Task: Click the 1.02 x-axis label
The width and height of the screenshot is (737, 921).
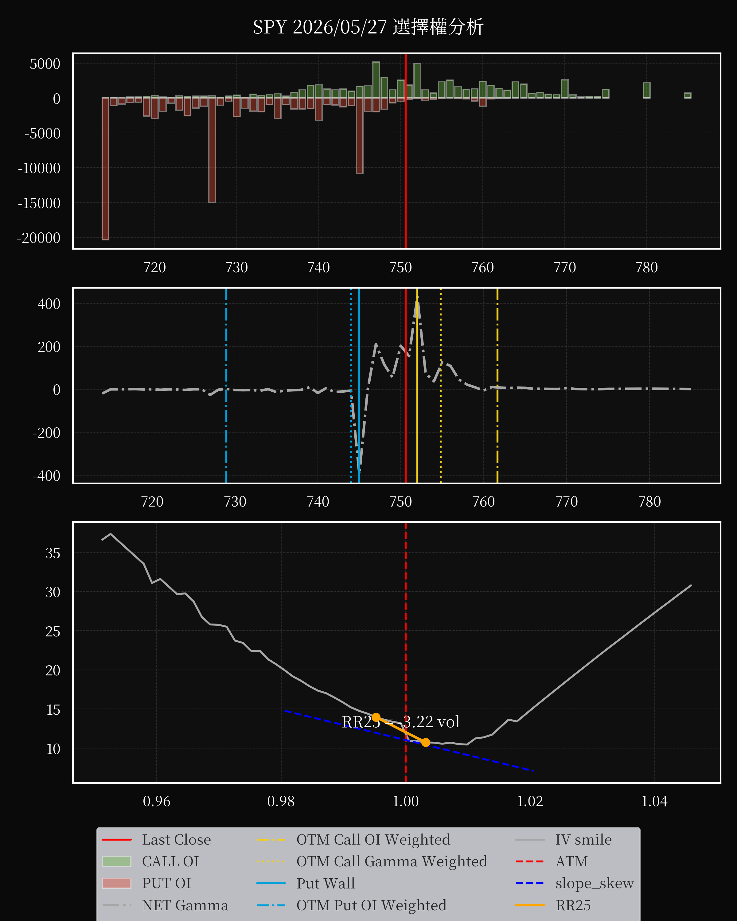Action: [x=530, y=801]
